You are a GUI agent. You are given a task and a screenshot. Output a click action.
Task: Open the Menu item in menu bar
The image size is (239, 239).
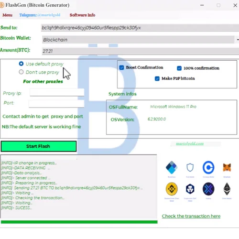(x=7, y=15)
